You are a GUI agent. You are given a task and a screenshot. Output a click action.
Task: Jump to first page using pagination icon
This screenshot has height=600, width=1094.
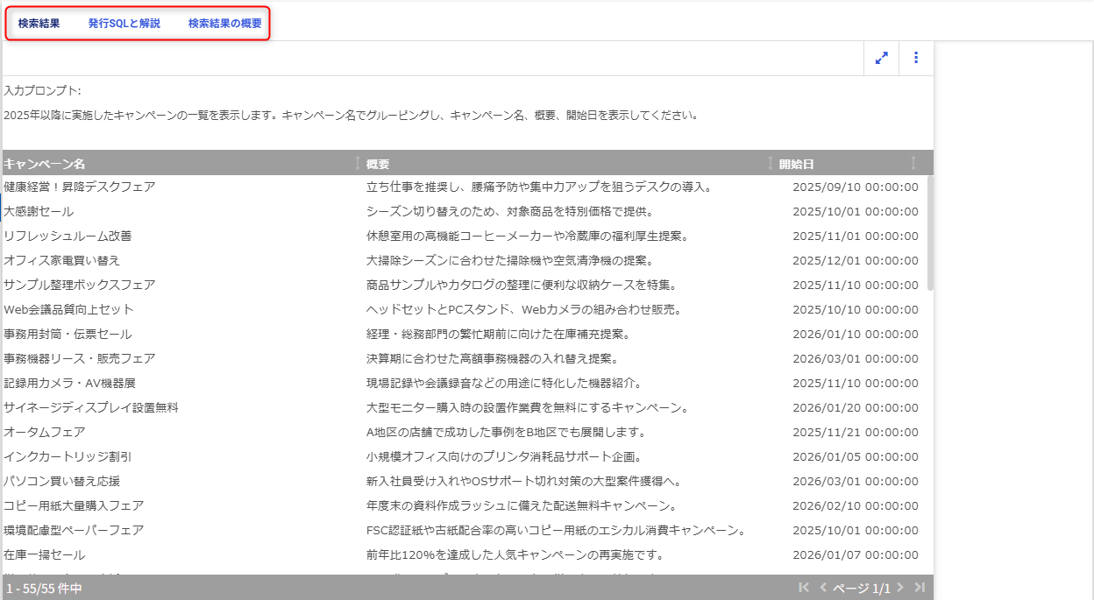[804, 588]
